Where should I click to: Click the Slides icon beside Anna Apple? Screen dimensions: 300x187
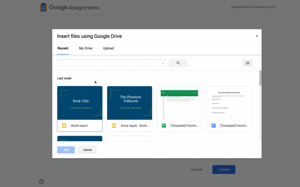[x=114, y=125]
